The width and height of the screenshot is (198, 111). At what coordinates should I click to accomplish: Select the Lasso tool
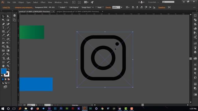point(8,20)
